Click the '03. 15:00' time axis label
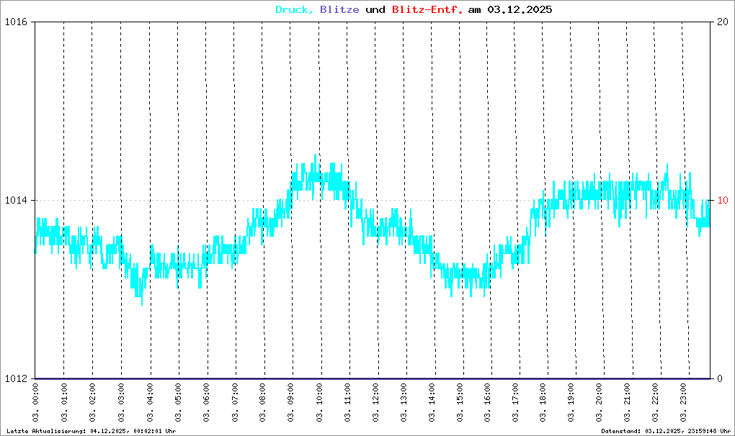Image resolution: width=735 pixels, height=436 pixels. pos(460,403)
